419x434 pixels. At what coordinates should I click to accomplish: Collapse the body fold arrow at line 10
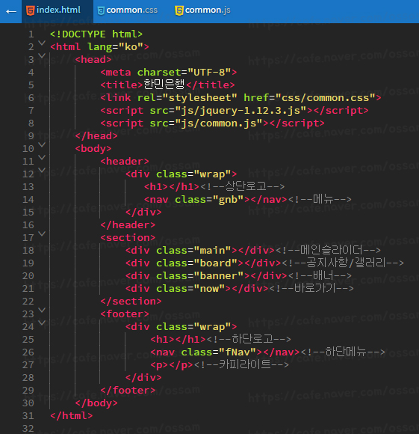[42, 144]
